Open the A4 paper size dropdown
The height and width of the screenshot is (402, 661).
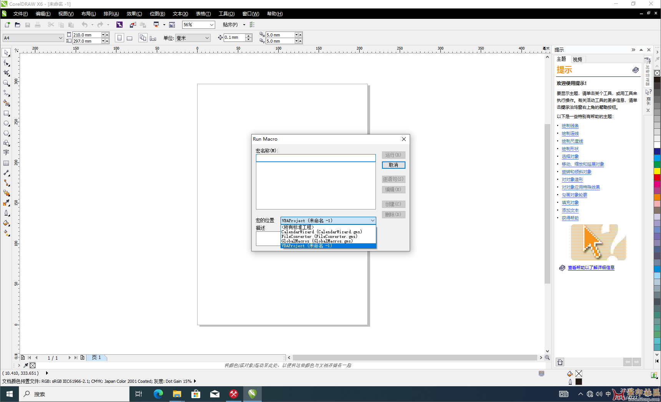point(61,38)
